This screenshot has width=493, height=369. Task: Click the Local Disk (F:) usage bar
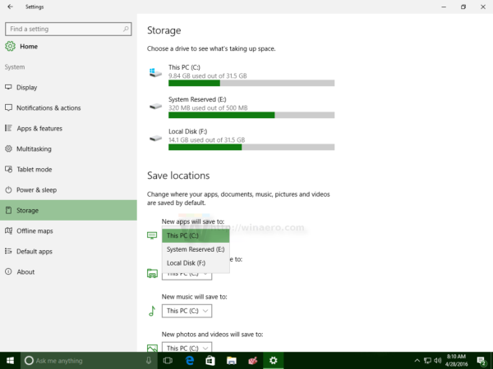[251, 147]
